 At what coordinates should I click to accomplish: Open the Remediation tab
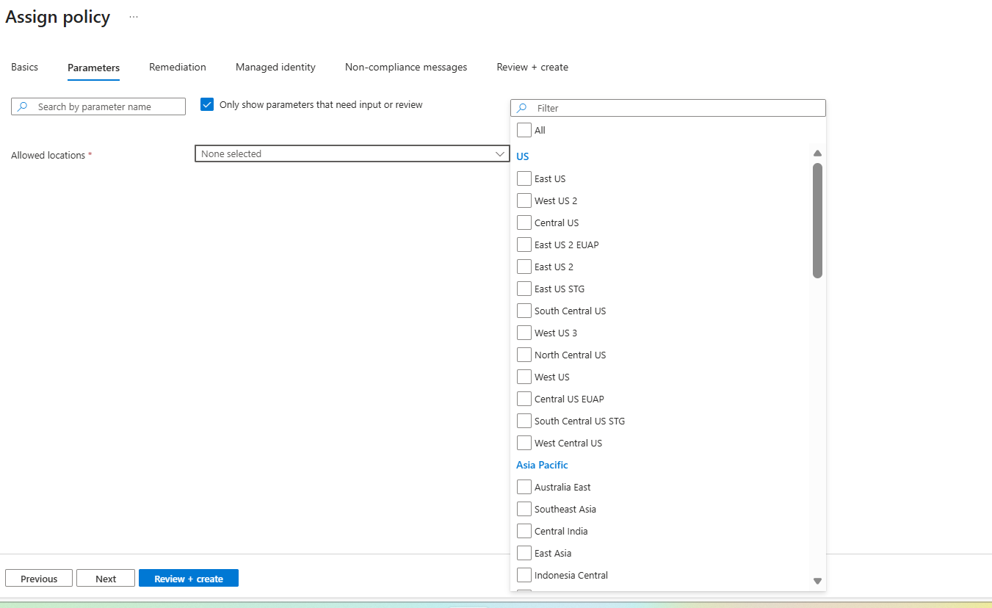(178, 67)
